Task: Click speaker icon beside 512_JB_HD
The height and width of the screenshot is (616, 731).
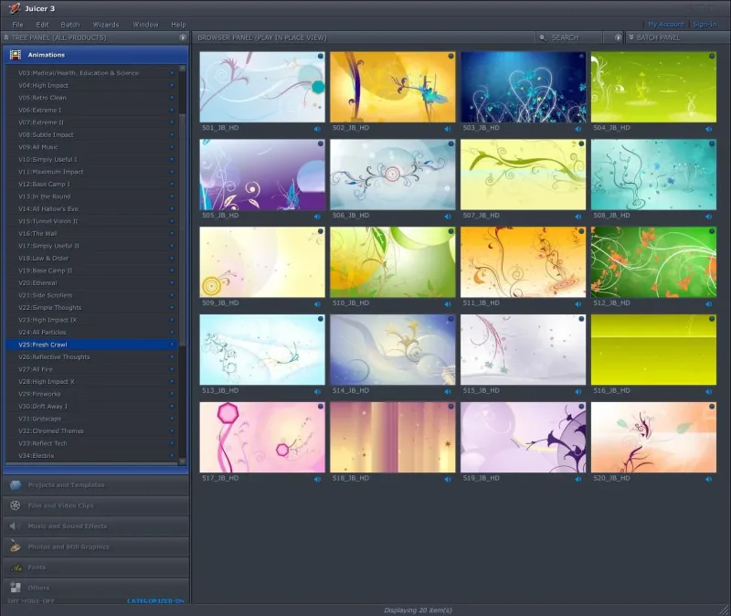Action: [709, 304]
